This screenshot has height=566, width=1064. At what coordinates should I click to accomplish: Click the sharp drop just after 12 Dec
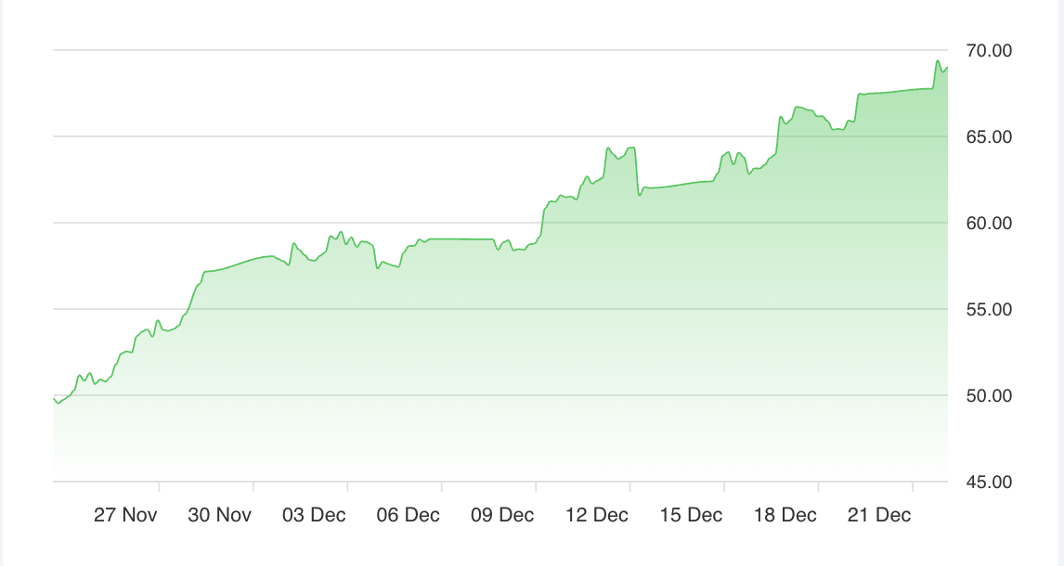[637, 176]
